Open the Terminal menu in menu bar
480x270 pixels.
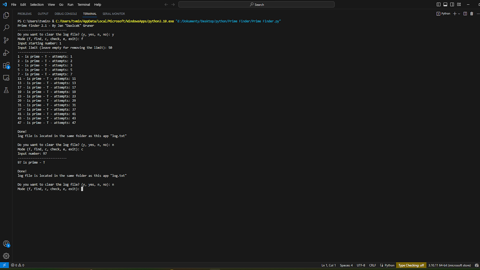pos(84,5)
